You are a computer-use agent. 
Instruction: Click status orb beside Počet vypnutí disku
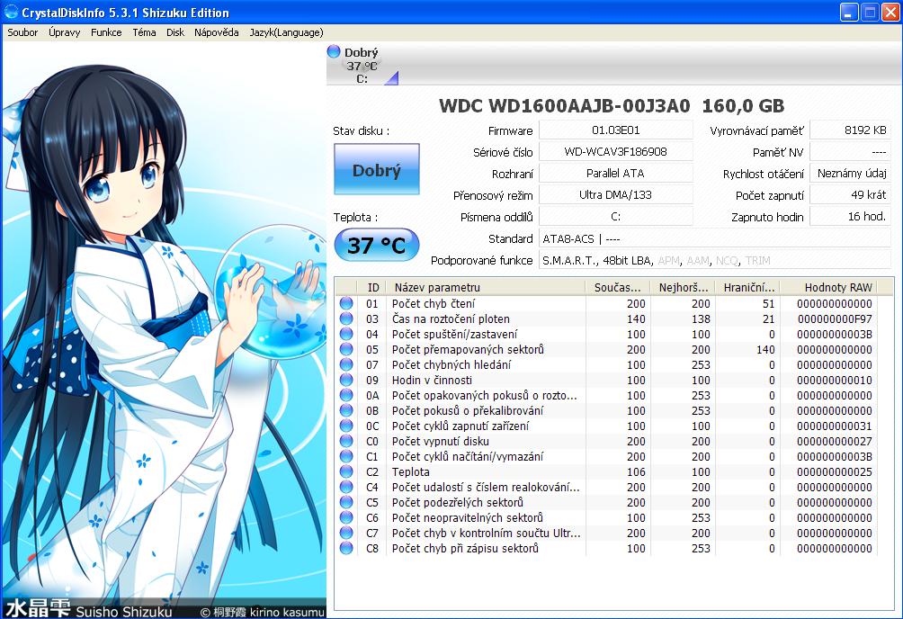346,441
